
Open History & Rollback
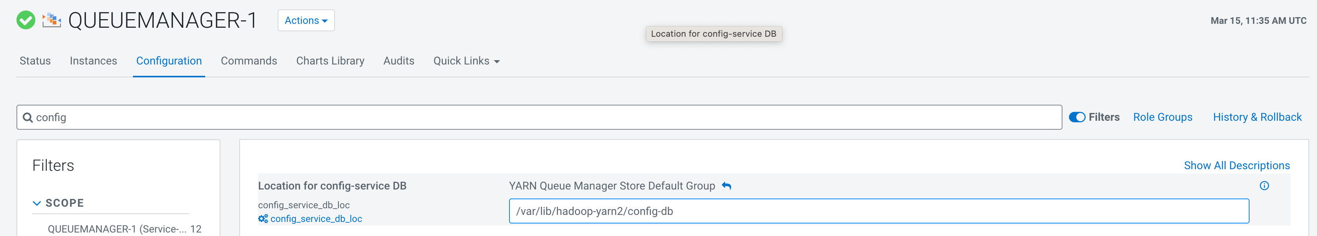click(x=1257, y=117)
